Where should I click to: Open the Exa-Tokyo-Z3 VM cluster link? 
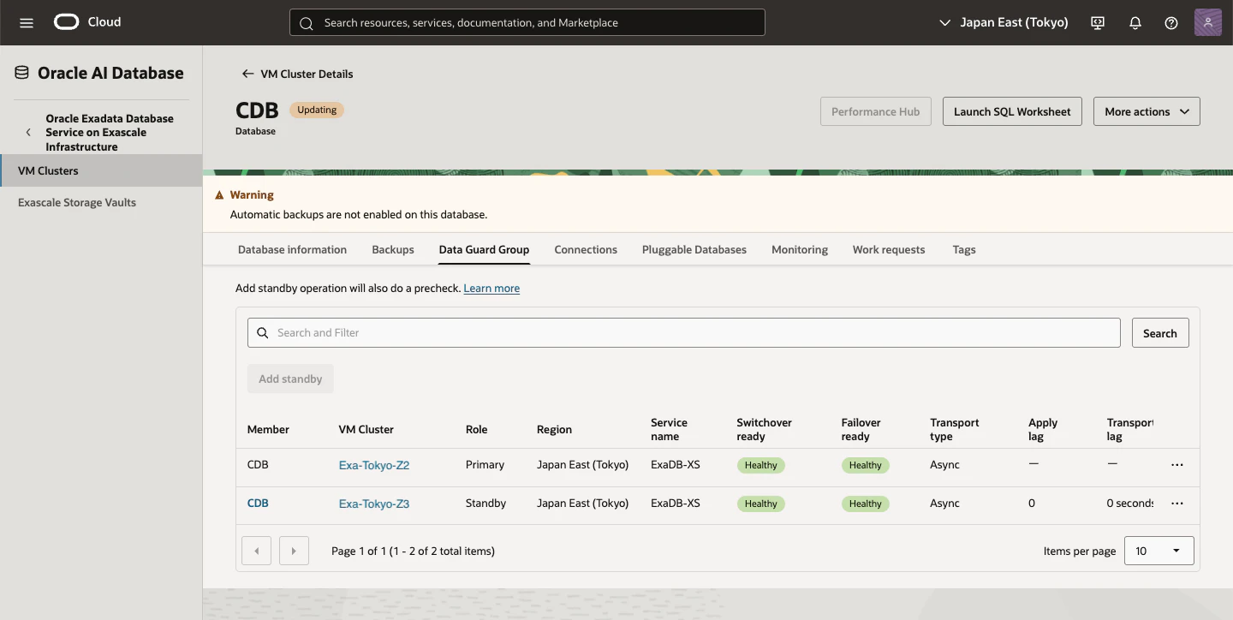click(x=374, y=504)
